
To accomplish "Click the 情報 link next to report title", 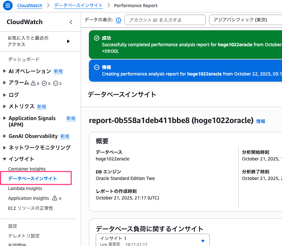I will click(x=261, y=121).
